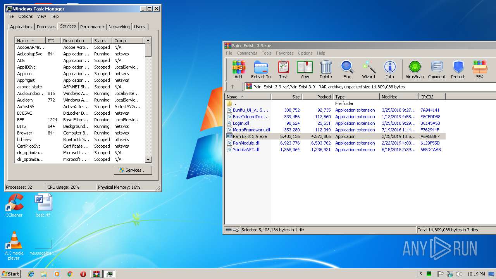Open WinRAR Favorites menu
Image resolution: width=496 pixels, height=279 pixels.
coord(285,53)
